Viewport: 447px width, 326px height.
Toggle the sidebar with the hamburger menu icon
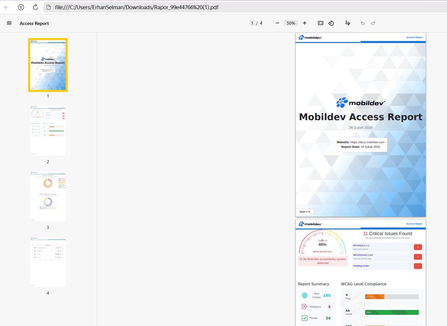coord(9,23)
